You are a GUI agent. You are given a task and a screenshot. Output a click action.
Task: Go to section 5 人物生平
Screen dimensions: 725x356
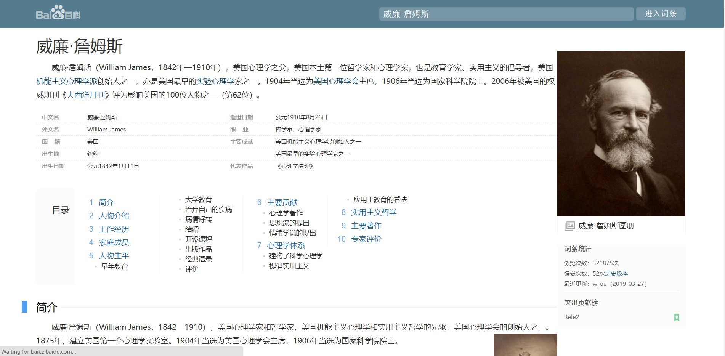(114, 256)
